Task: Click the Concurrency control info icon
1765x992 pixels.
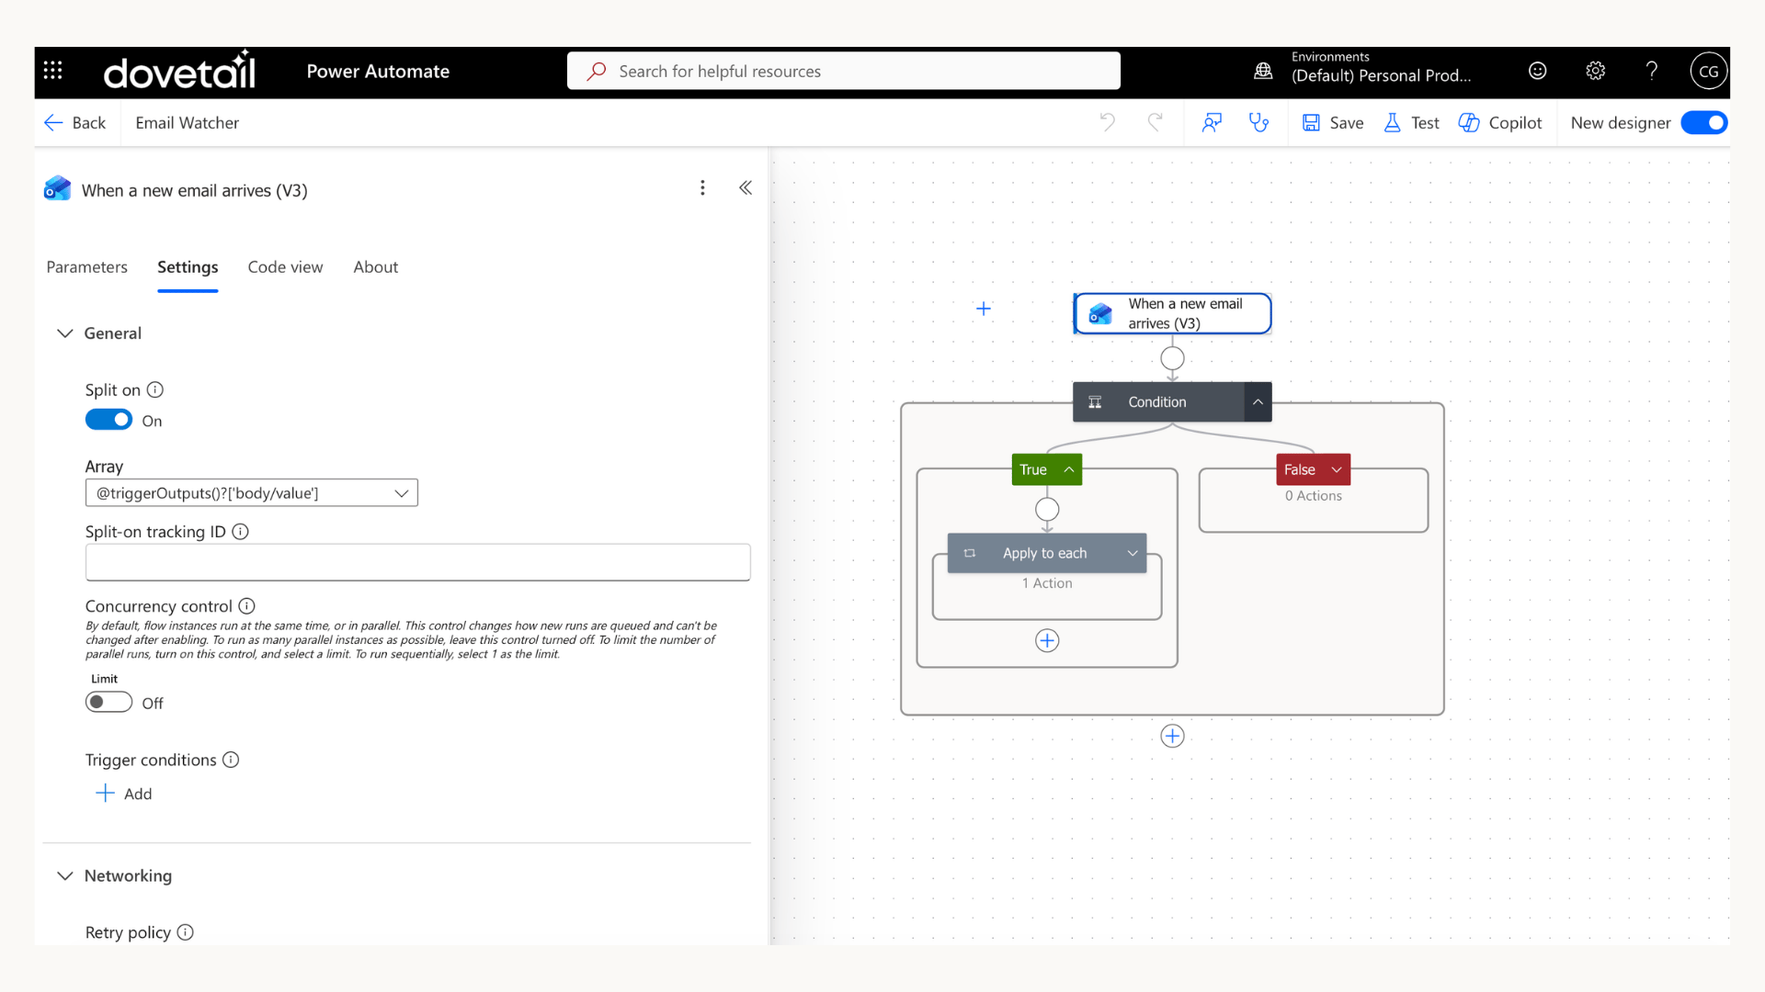Action: coord(246,606)
